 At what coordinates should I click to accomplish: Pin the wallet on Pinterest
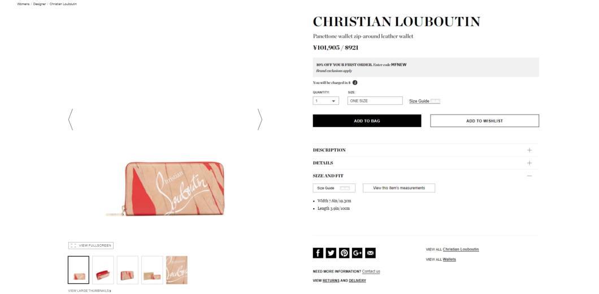pyautogui.click(x=344, y=253)
